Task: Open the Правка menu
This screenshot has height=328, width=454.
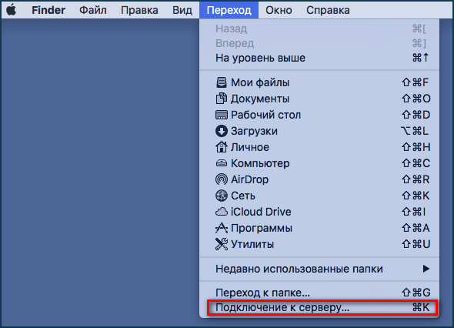Action: 139,10
